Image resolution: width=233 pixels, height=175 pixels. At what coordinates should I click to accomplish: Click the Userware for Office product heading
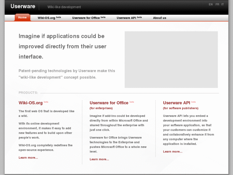coord(109,103)
